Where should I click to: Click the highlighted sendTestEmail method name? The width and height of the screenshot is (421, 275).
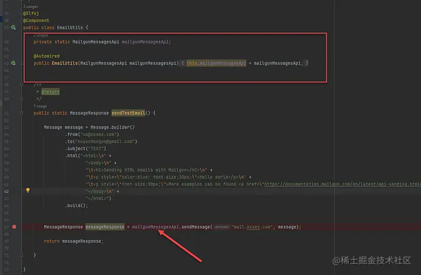click(x=128, y=113)
